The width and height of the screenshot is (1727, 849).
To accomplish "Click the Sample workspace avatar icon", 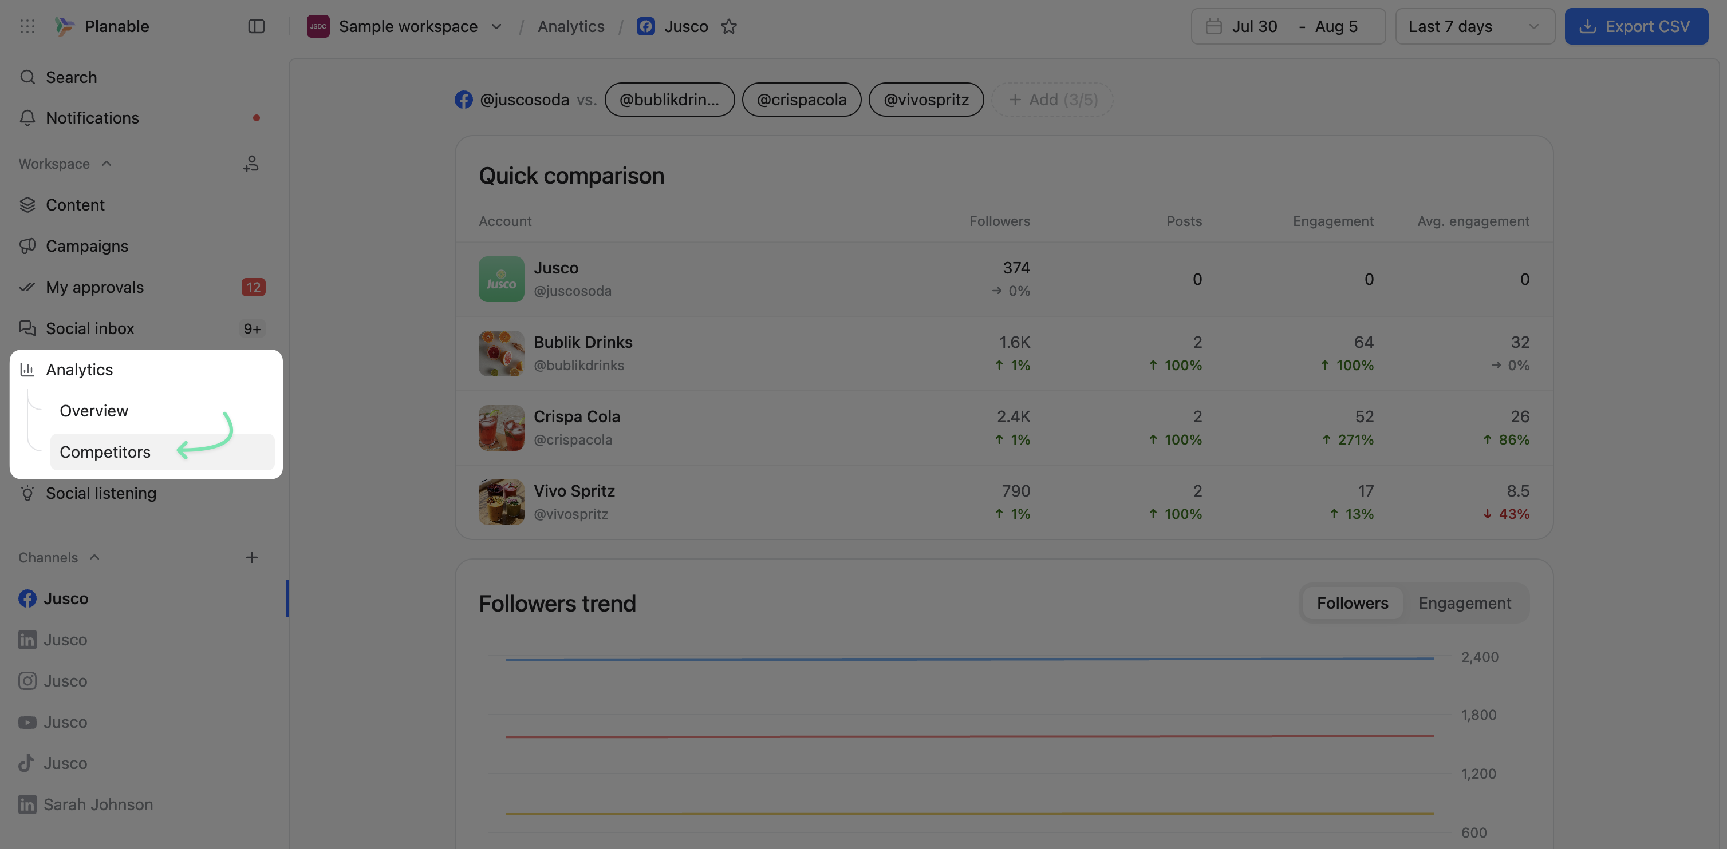I will (318, 26).
